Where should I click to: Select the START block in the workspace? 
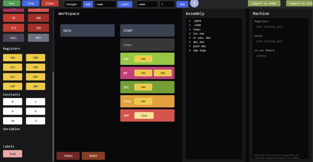tap(147, 31)
